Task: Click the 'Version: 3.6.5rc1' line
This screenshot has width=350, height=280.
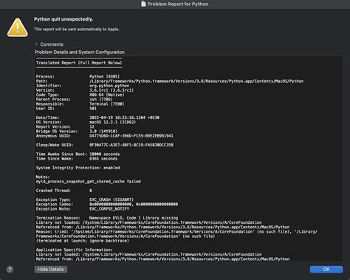Action: [85, 90]
